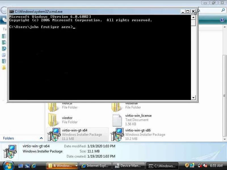Switch to C:\Windows cmd taskbar button

point(162,166)
